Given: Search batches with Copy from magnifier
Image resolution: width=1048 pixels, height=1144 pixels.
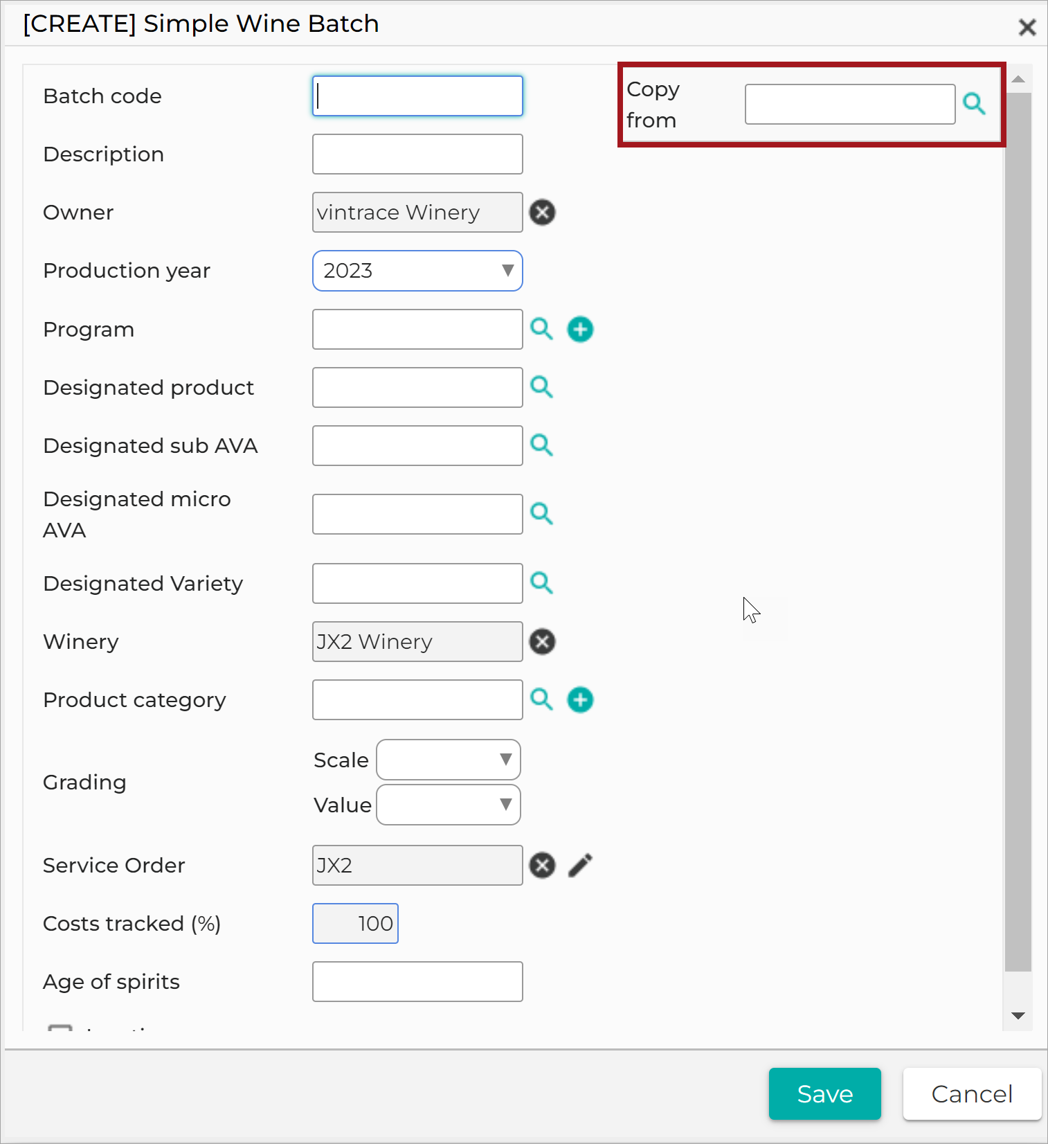Looking at the screenshot, I should 974,104.
